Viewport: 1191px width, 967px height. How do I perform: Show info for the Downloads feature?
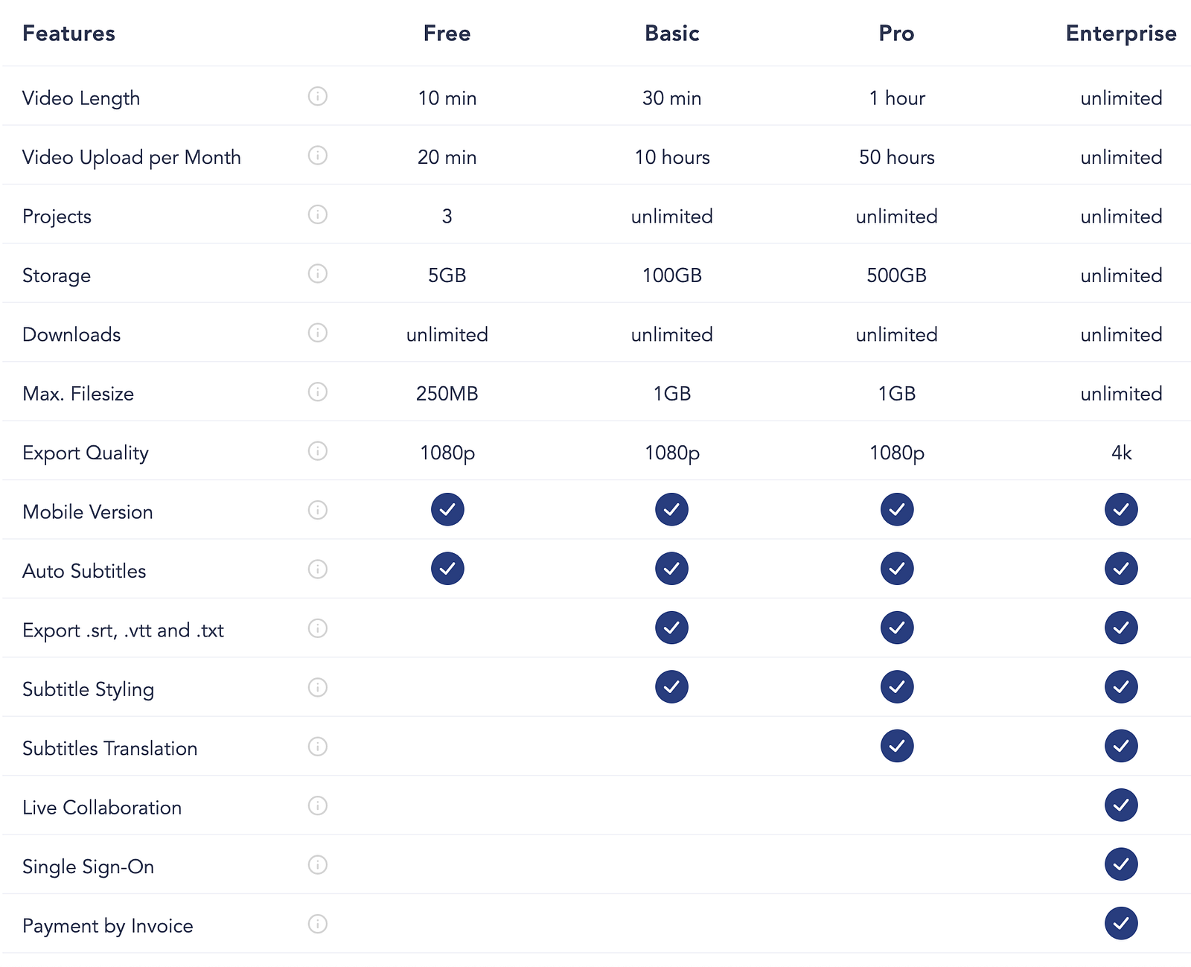pos(318,332)
